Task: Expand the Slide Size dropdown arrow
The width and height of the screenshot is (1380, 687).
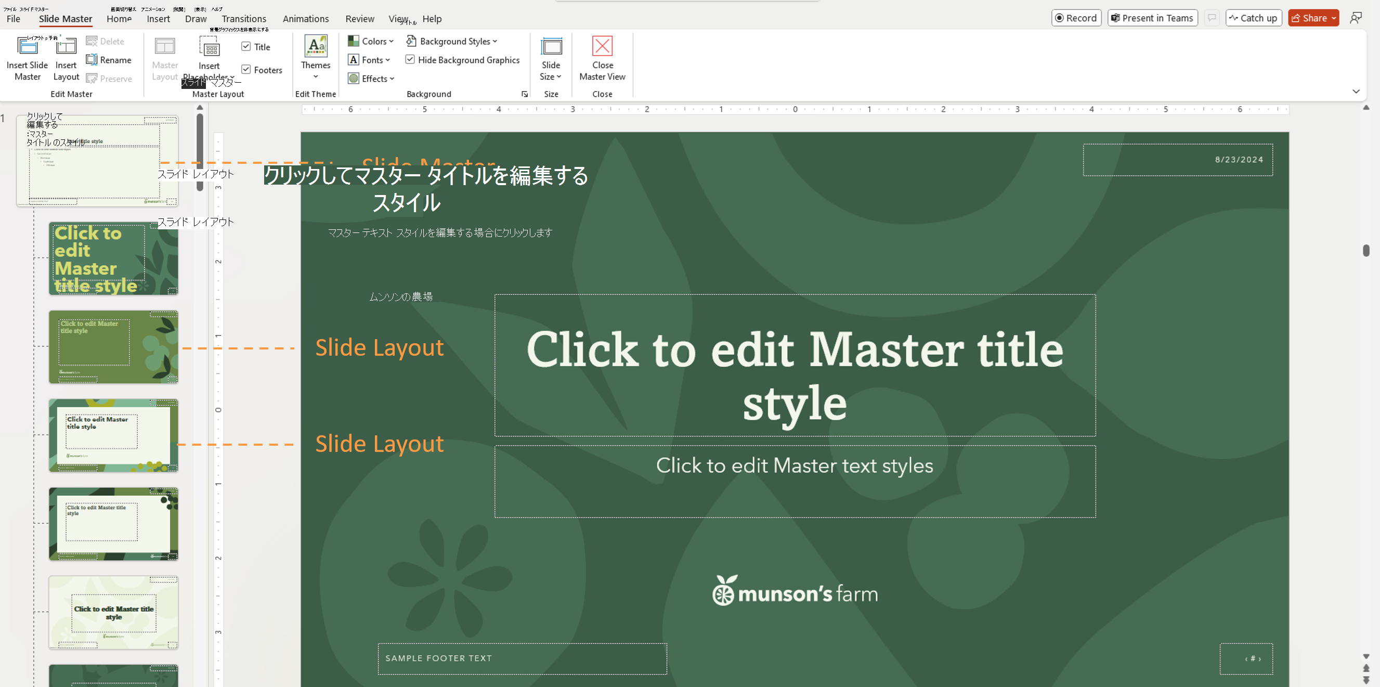Action: click(559, 76)
